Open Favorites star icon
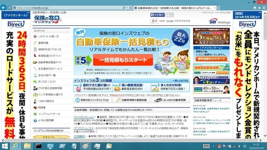 (x=259, y=8)
